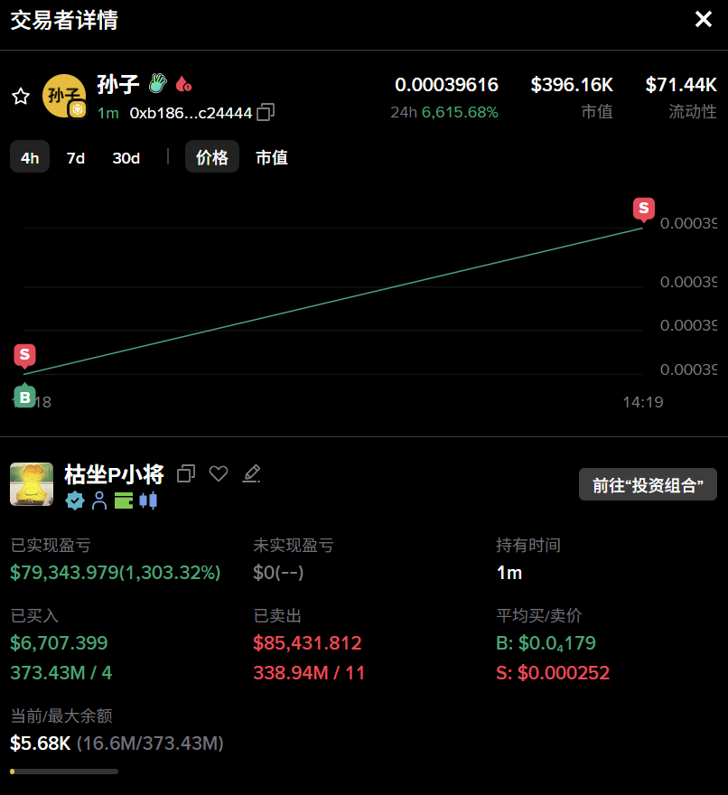
Task: Click the blue candlestick chart icon
Action: (148, 500)
